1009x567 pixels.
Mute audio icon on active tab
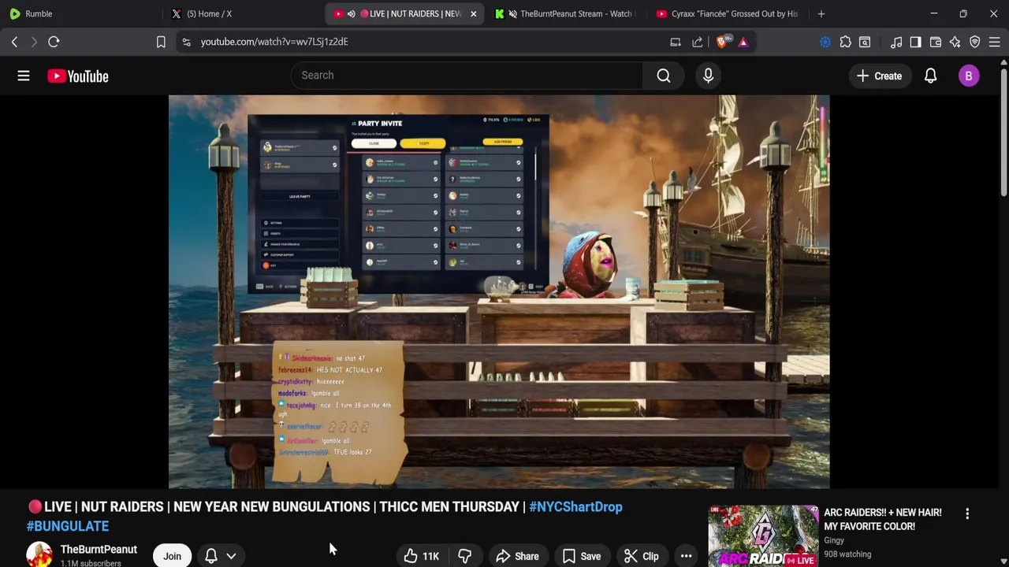point(351,13)
